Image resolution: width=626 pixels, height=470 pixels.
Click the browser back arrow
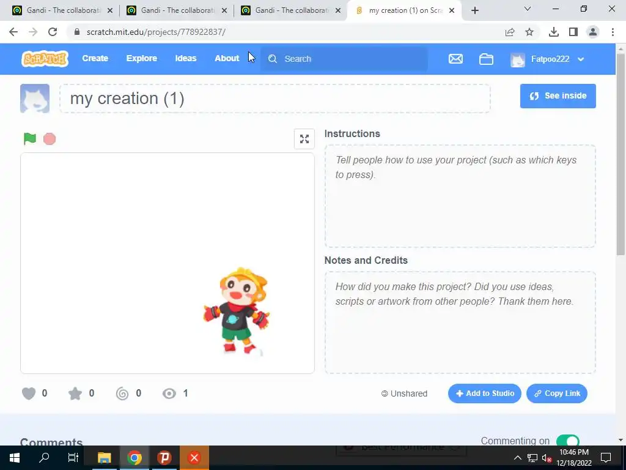coord(13,32)
